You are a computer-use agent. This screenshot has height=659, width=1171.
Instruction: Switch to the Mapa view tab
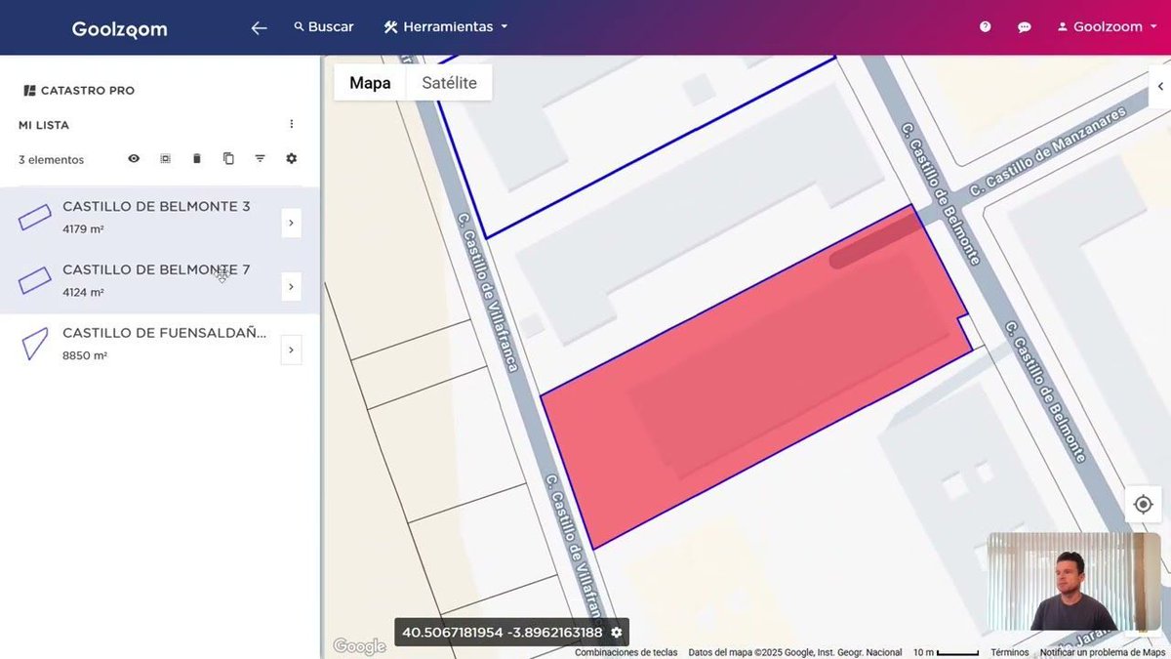(x=370, y=83)
